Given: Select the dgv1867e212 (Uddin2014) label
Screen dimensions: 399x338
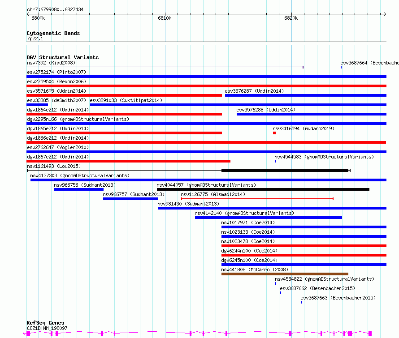Looking at the screenshot, I should coord(58,157).
